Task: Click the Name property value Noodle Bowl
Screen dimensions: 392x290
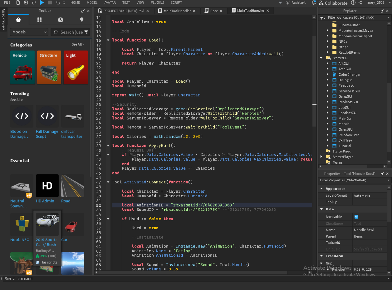Action: pos(364,230)
